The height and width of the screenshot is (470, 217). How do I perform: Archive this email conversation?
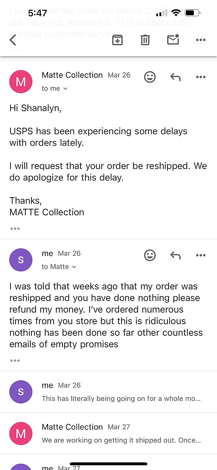coord(117,40)
